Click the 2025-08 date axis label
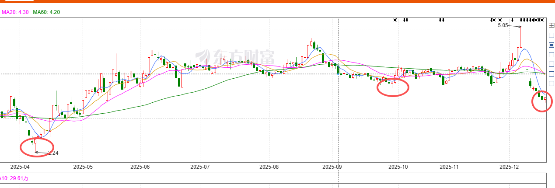Screen dimensions: 555x188 (269, 167)
